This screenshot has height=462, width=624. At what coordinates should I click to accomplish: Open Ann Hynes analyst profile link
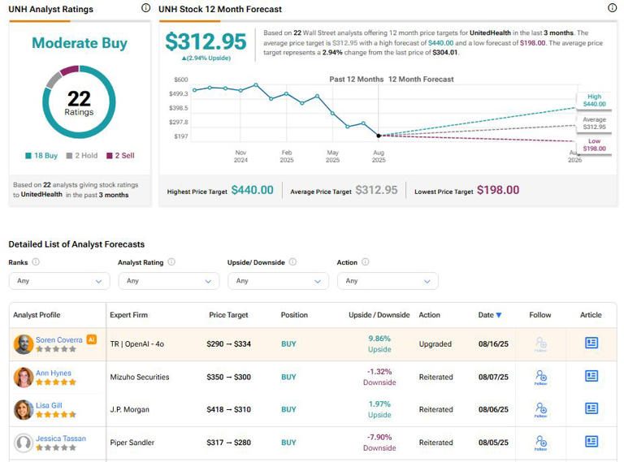(54, 373)
